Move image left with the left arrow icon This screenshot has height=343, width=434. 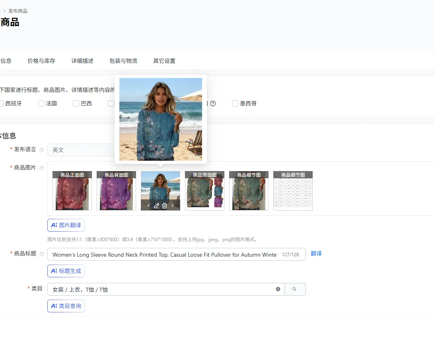[149, 206]
